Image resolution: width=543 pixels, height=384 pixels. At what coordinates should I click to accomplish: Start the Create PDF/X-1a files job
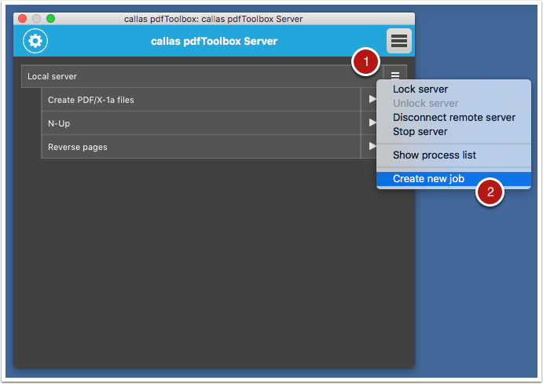[x=372, y=99]
